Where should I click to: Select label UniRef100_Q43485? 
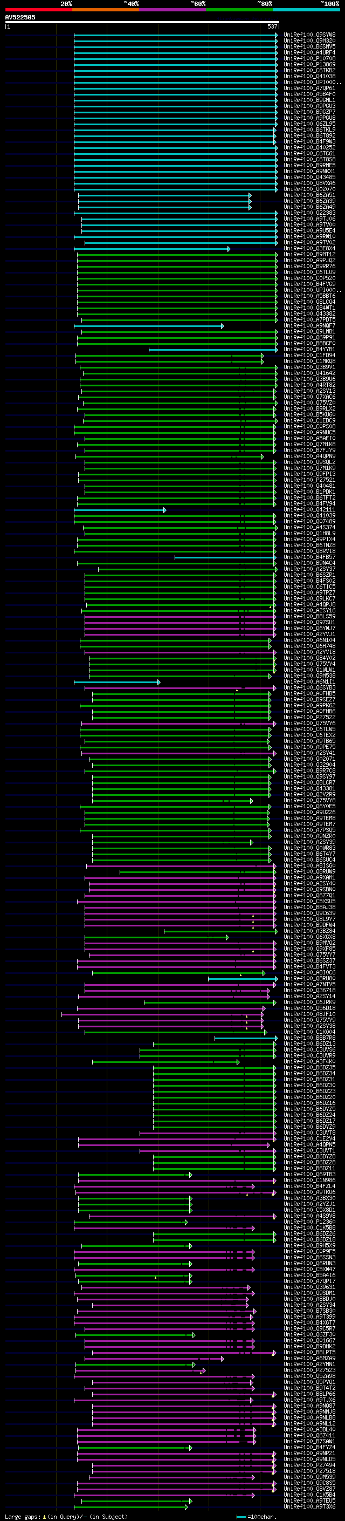click(309, 177)
